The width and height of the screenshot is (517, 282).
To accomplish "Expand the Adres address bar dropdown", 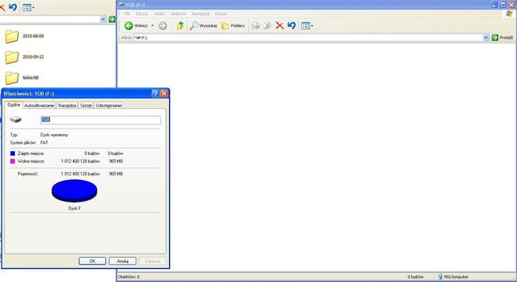I will (486, 37).
